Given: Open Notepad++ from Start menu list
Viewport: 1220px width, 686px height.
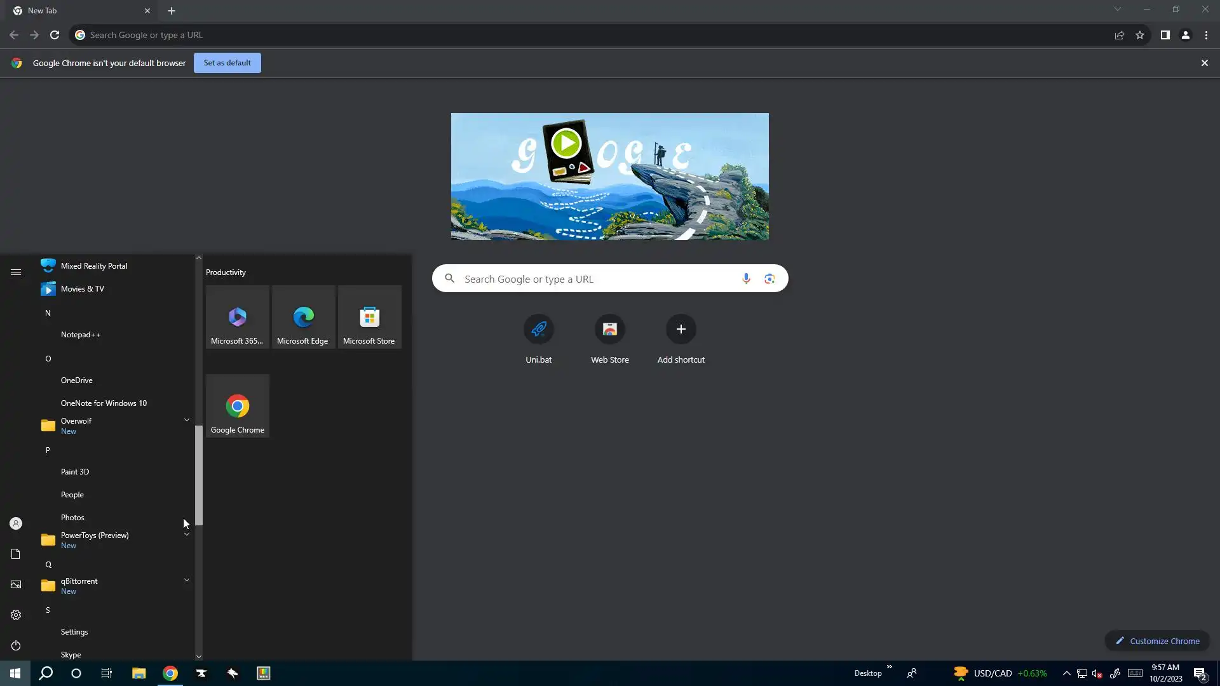Looking at the screenshot, I should point(81,335).
